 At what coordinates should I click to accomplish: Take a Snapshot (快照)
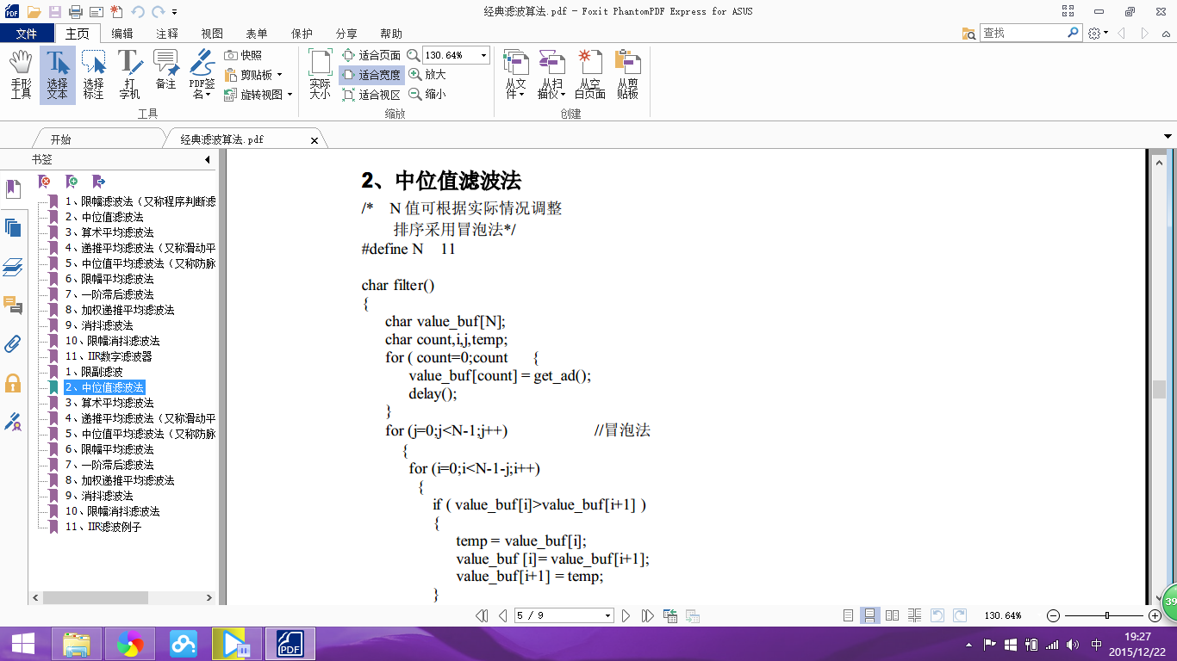[x=243, y=55]
